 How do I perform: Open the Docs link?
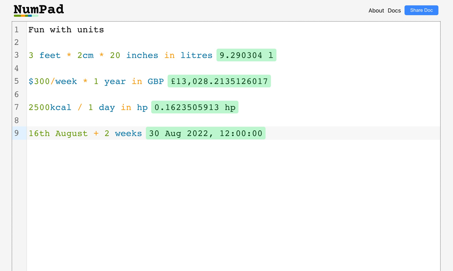(x=394, y=10)
